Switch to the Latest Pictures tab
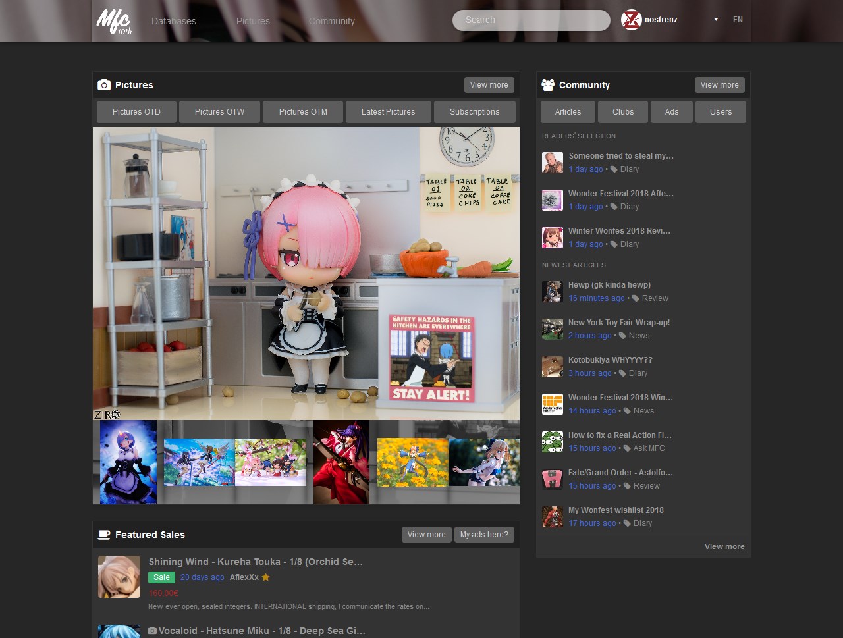The image size is (843, 638). (389, 112)
